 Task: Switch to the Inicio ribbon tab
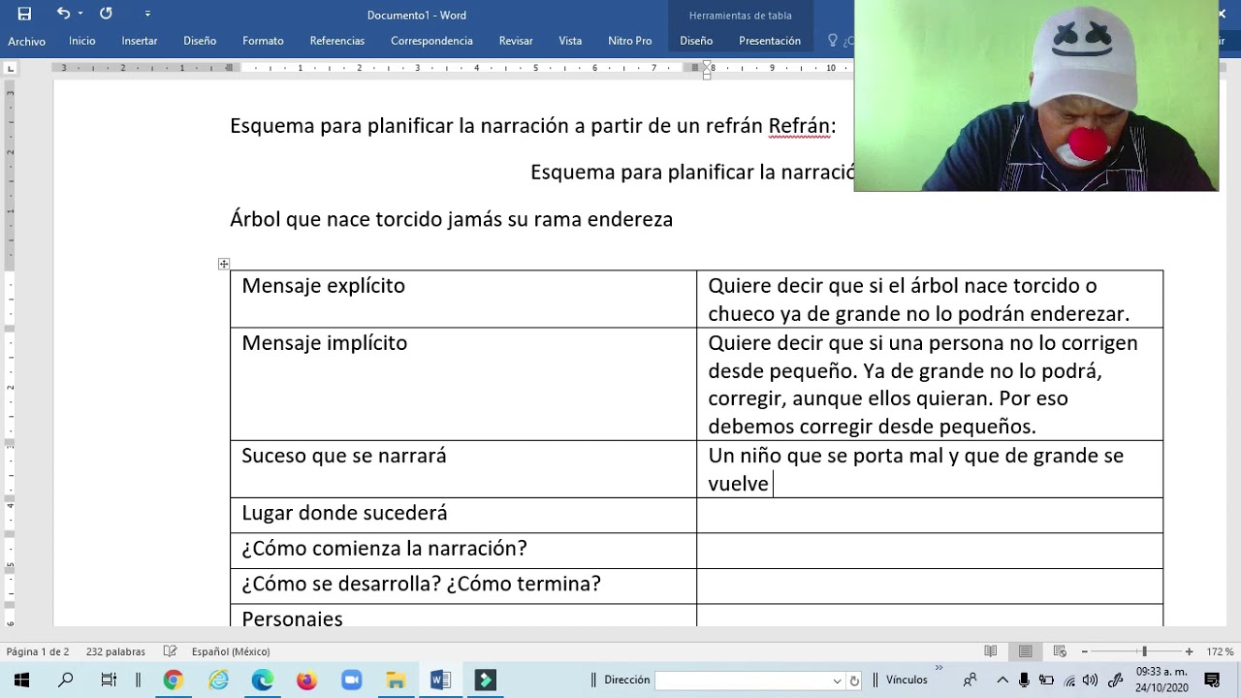tap(82, 41)
